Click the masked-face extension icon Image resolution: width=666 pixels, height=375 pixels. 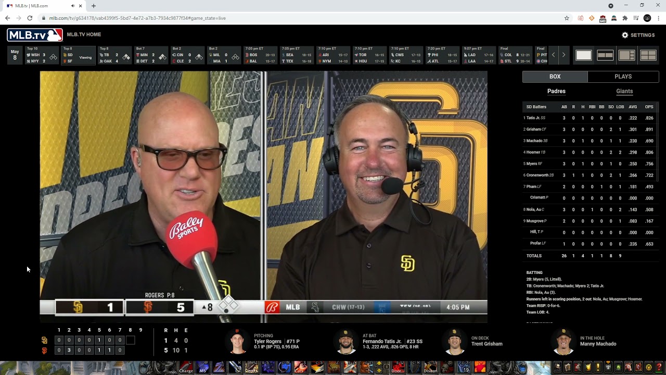[614, 18]
